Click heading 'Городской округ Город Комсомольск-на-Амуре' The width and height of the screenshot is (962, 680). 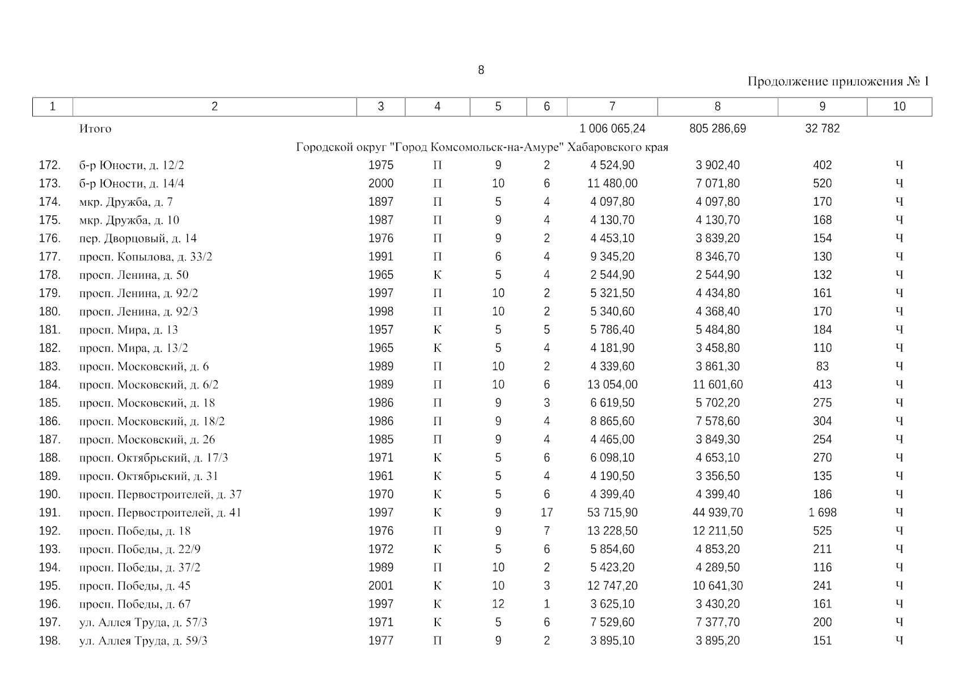tap(482, 147)
